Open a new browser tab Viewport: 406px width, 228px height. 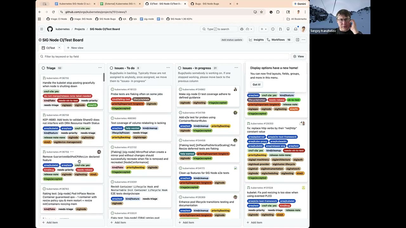tap(237, 4)
